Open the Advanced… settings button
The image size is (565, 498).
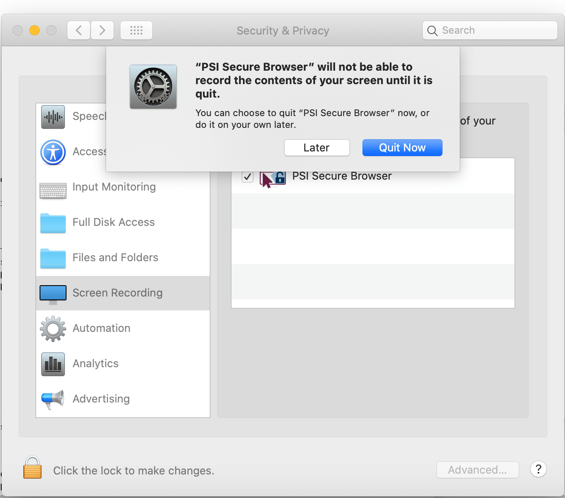click(x=477, y=470)
